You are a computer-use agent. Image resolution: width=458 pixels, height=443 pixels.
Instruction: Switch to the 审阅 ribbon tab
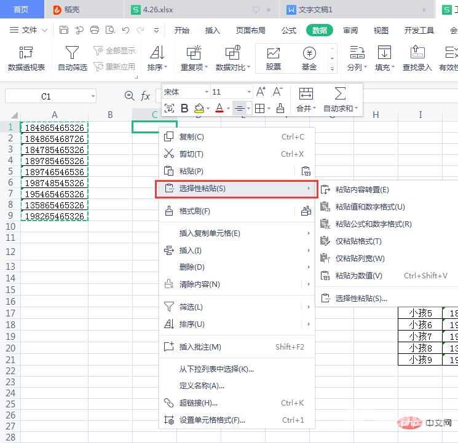[x=350, y=30]
